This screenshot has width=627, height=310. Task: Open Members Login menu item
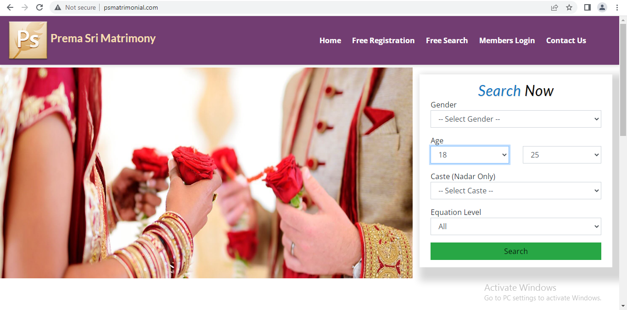[x=507, y=40]
